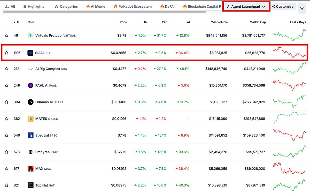Screen dimensions: 310x193
Task: Open SuiAI SUAI coin page
Action: pyautogui.click(x=43, y=53)
